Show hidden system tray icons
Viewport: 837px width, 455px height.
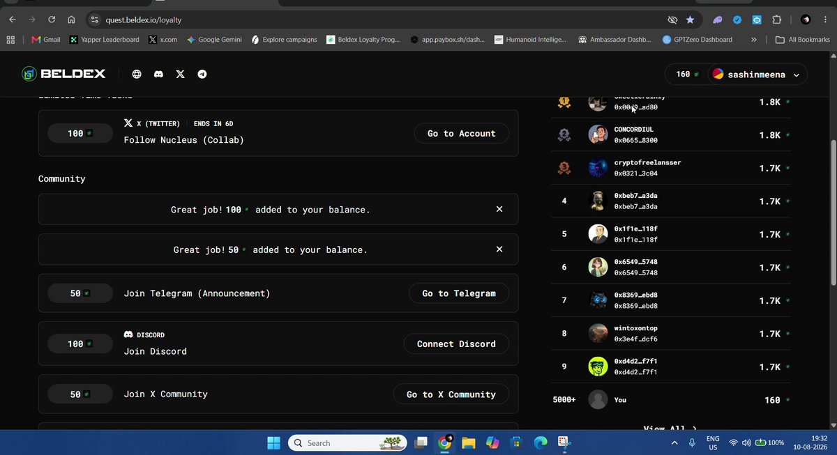pyautogui.click(x=674, y=443)
